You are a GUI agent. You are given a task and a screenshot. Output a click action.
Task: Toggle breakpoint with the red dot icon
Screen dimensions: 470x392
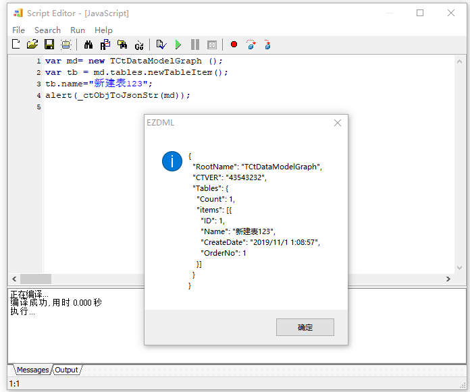234,45
